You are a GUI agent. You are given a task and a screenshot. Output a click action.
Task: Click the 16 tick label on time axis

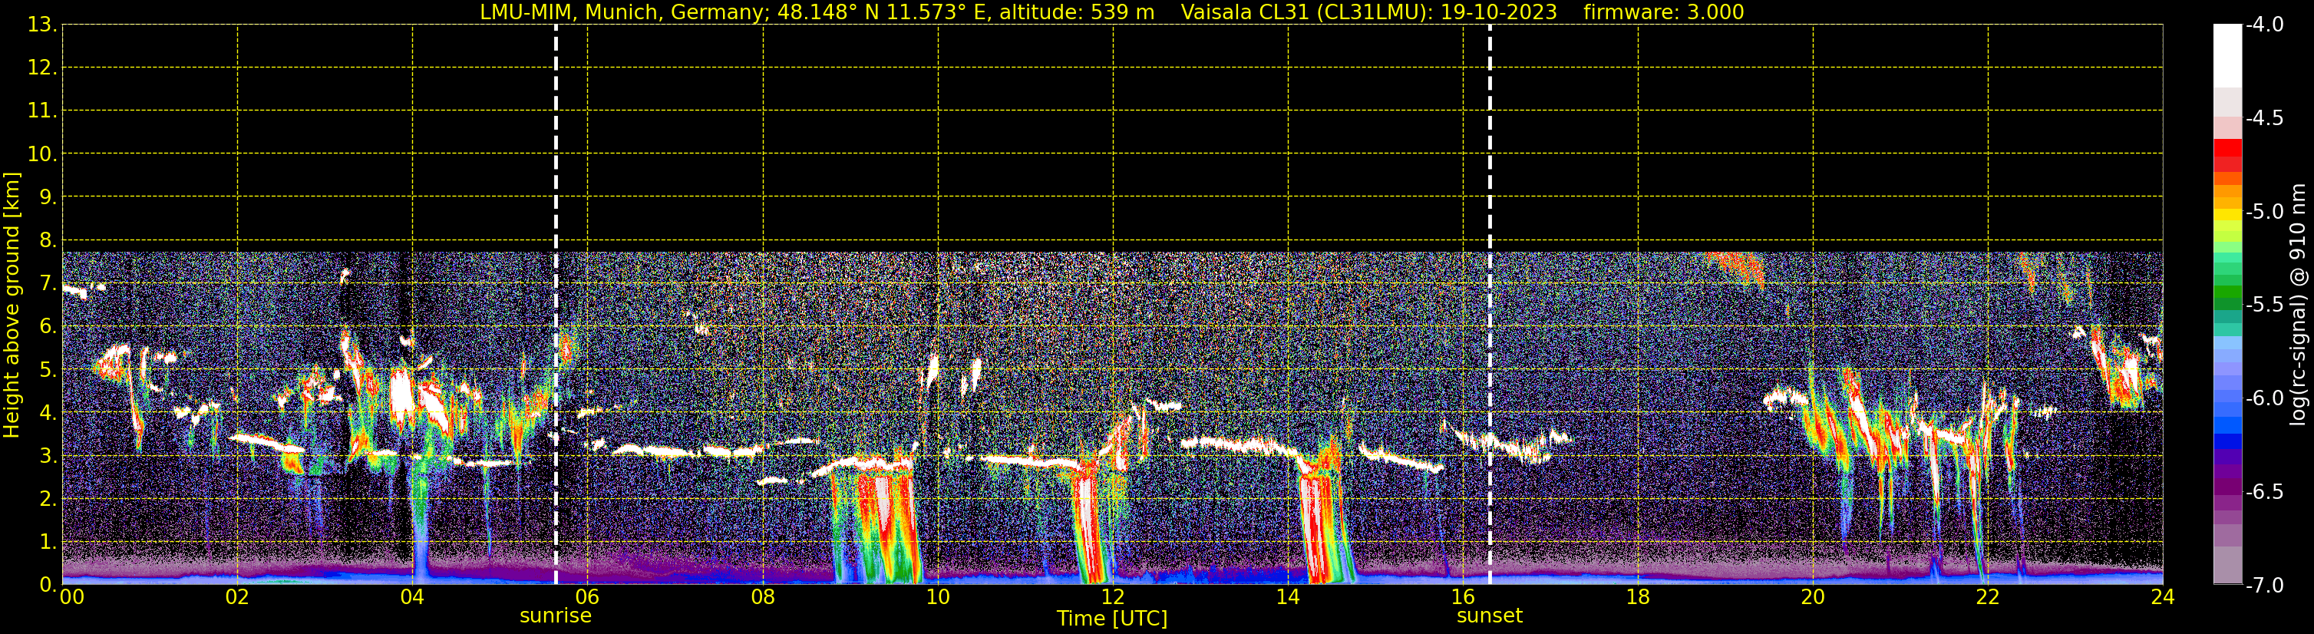[1464, 598]
